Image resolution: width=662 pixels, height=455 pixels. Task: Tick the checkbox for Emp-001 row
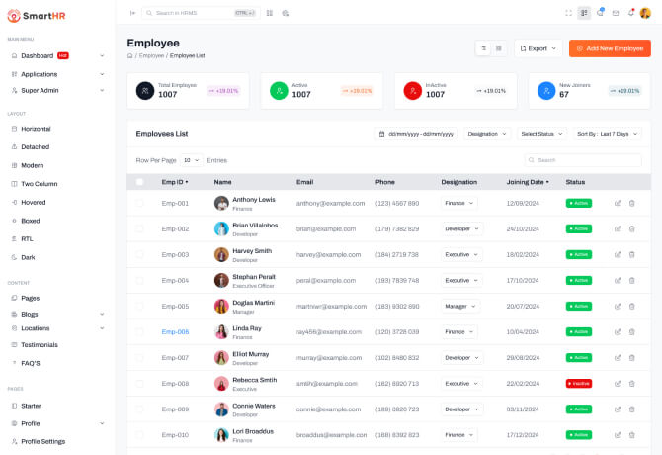coord(139,203)
